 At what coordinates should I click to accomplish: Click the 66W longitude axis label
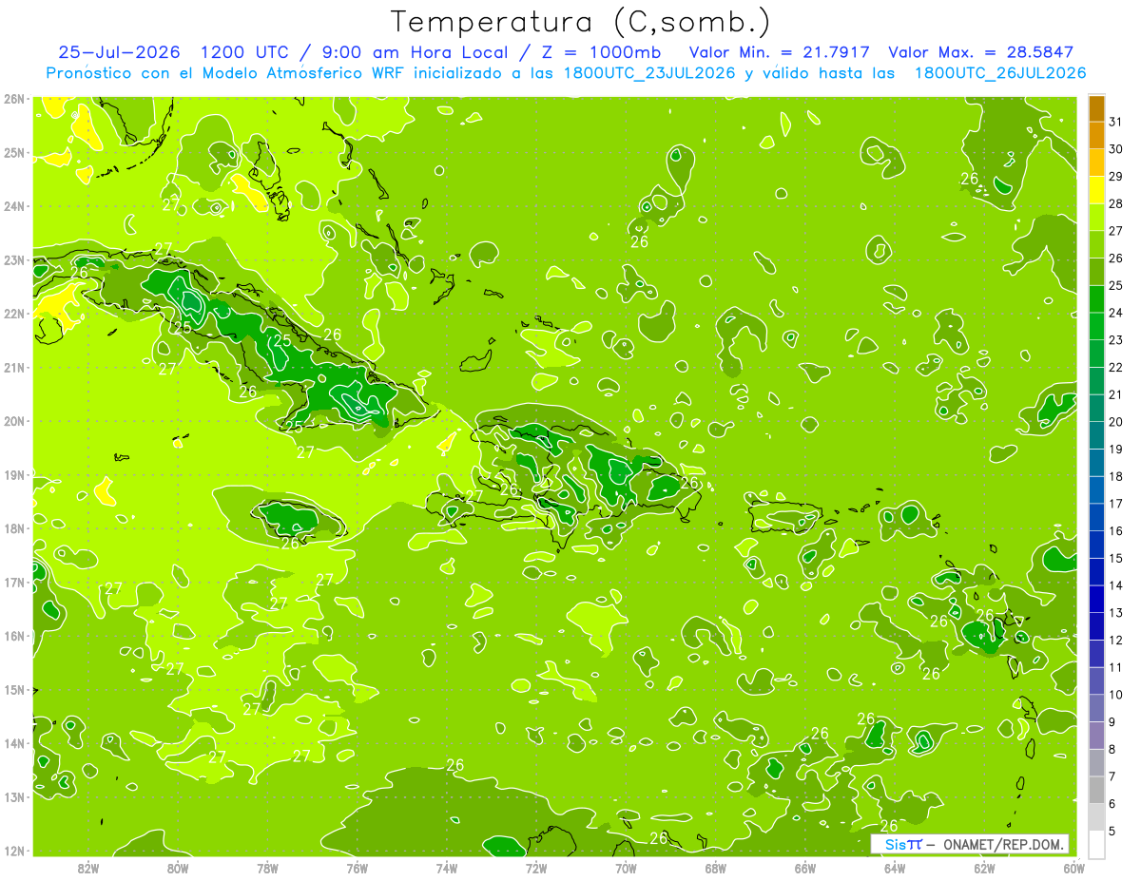[x=805, y=868]
